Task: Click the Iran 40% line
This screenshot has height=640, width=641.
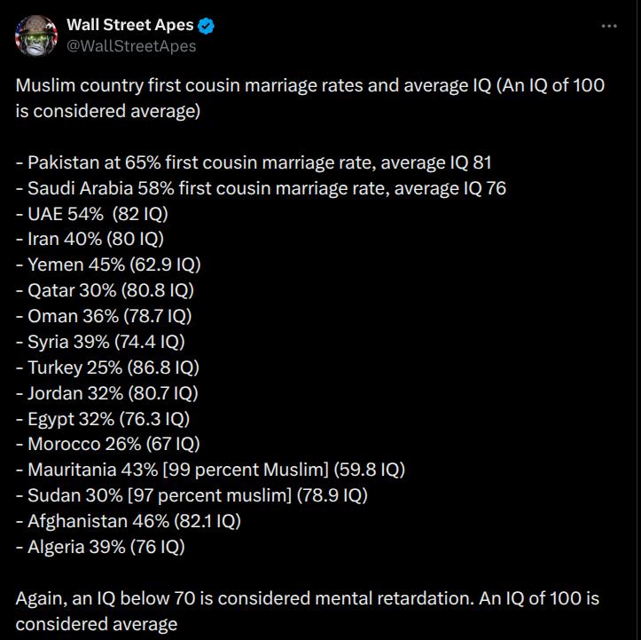Action: (x=90, y=239)
